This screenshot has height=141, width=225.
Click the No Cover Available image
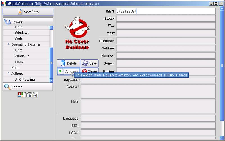pos(77,33)
